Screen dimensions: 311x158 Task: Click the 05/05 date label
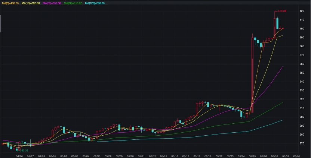[97, 156]
